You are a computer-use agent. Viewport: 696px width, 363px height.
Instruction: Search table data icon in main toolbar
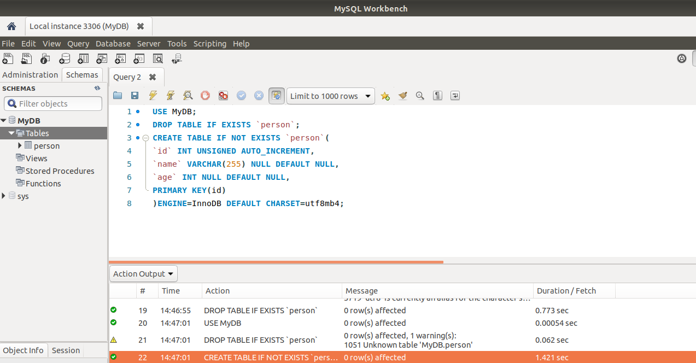click(158, 58)
